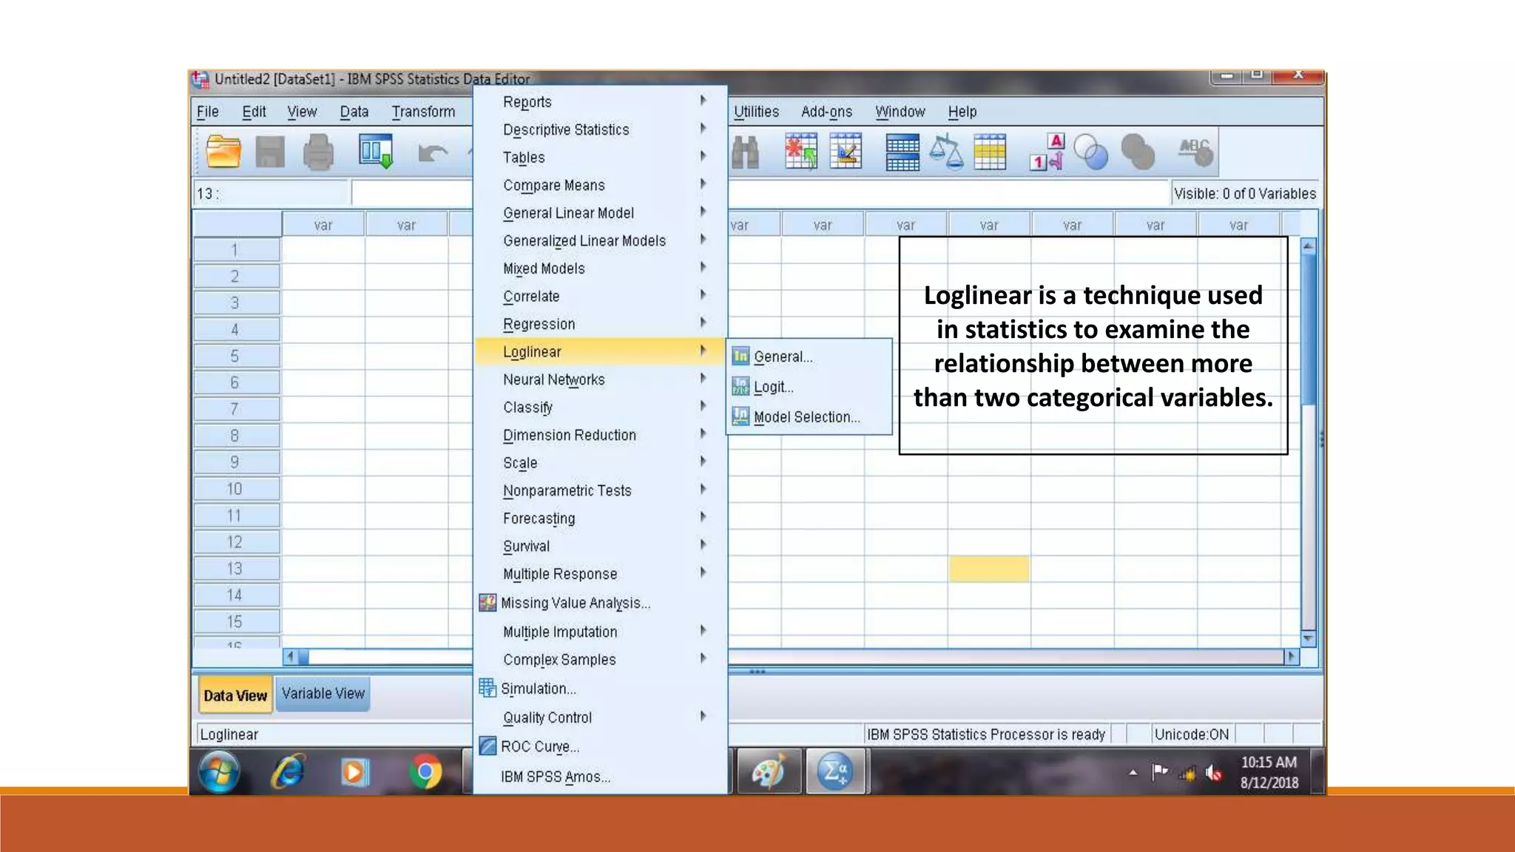Expand Descriptive Statistics submenu
The height and width of the screenshot is (852, 1515).
pyautogui.click(x=600, y=129)
